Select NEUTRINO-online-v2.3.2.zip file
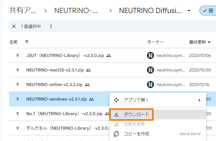 [x=54, y=85]
